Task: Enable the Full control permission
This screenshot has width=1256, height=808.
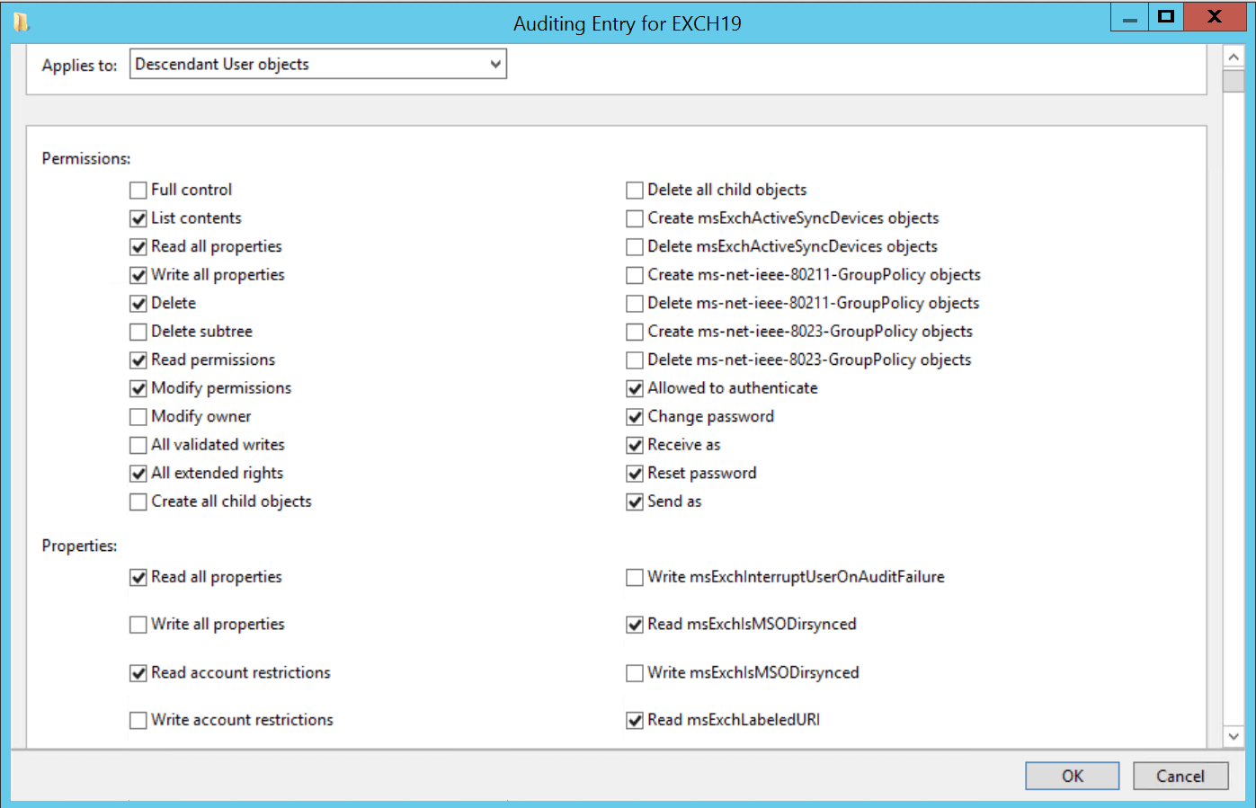Action: coord(138,190)
